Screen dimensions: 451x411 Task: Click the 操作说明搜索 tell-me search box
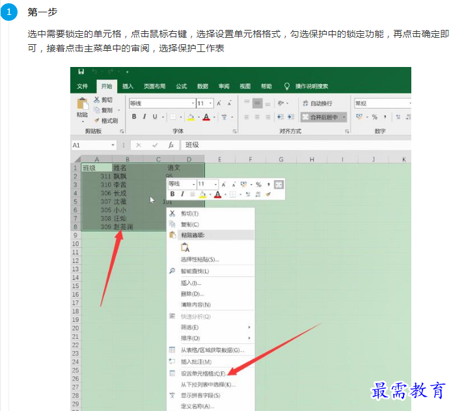pyautogui.click(x=307, y=86)
